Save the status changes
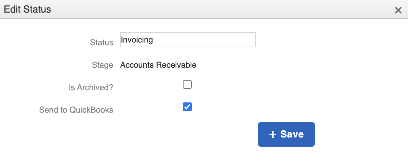 [286, 134]
